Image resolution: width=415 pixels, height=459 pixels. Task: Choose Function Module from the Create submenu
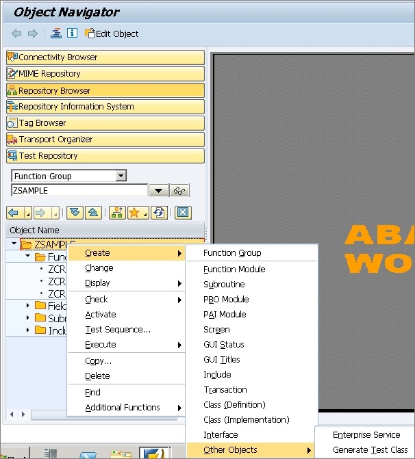pyautogui.click(x=234, y=269)
